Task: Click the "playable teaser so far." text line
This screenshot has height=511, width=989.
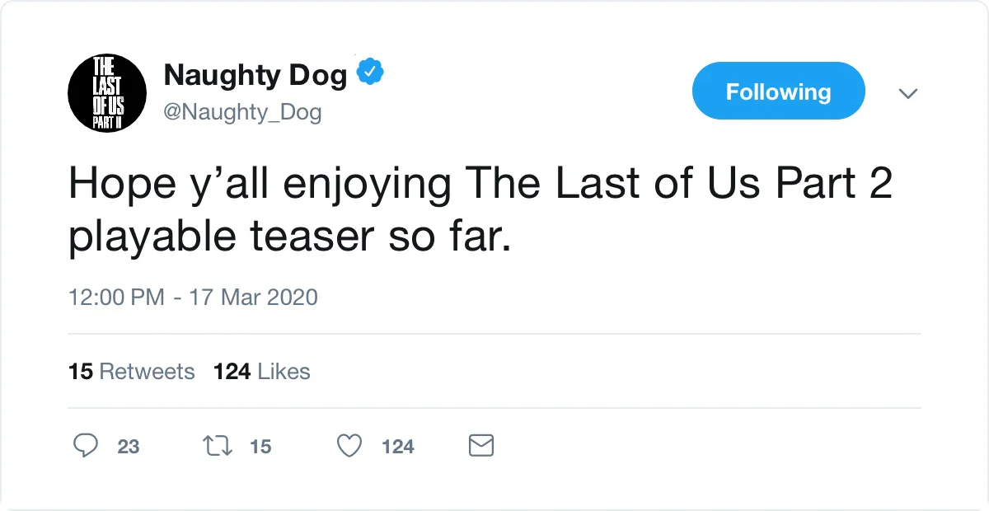Action: tap(291, 237)
